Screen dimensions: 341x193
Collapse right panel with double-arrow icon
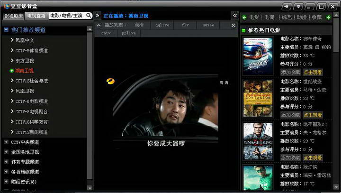point(234,16)
